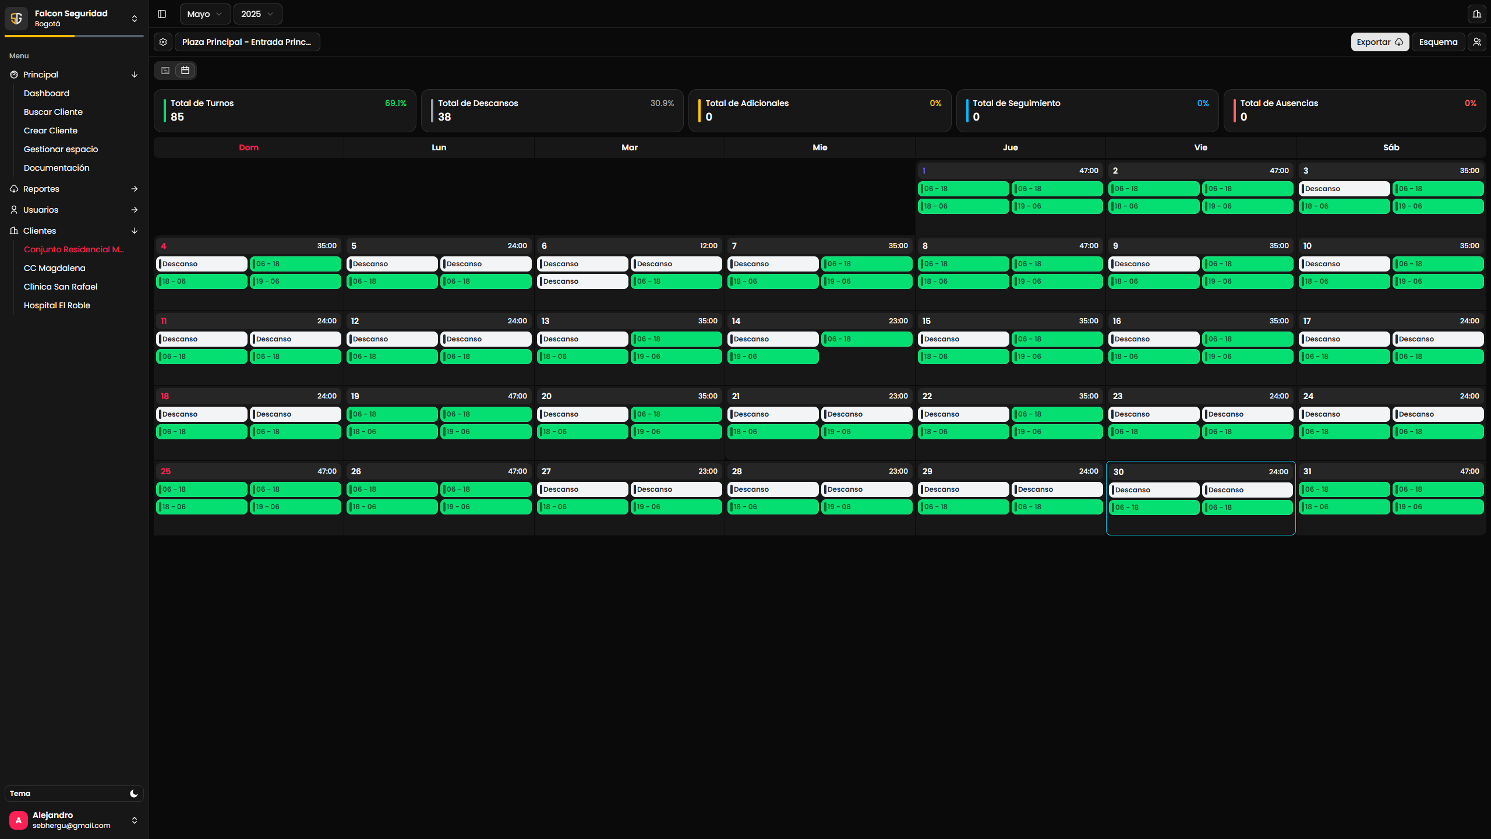
Task: Collapse the Principal menu section
Action: 135,75
